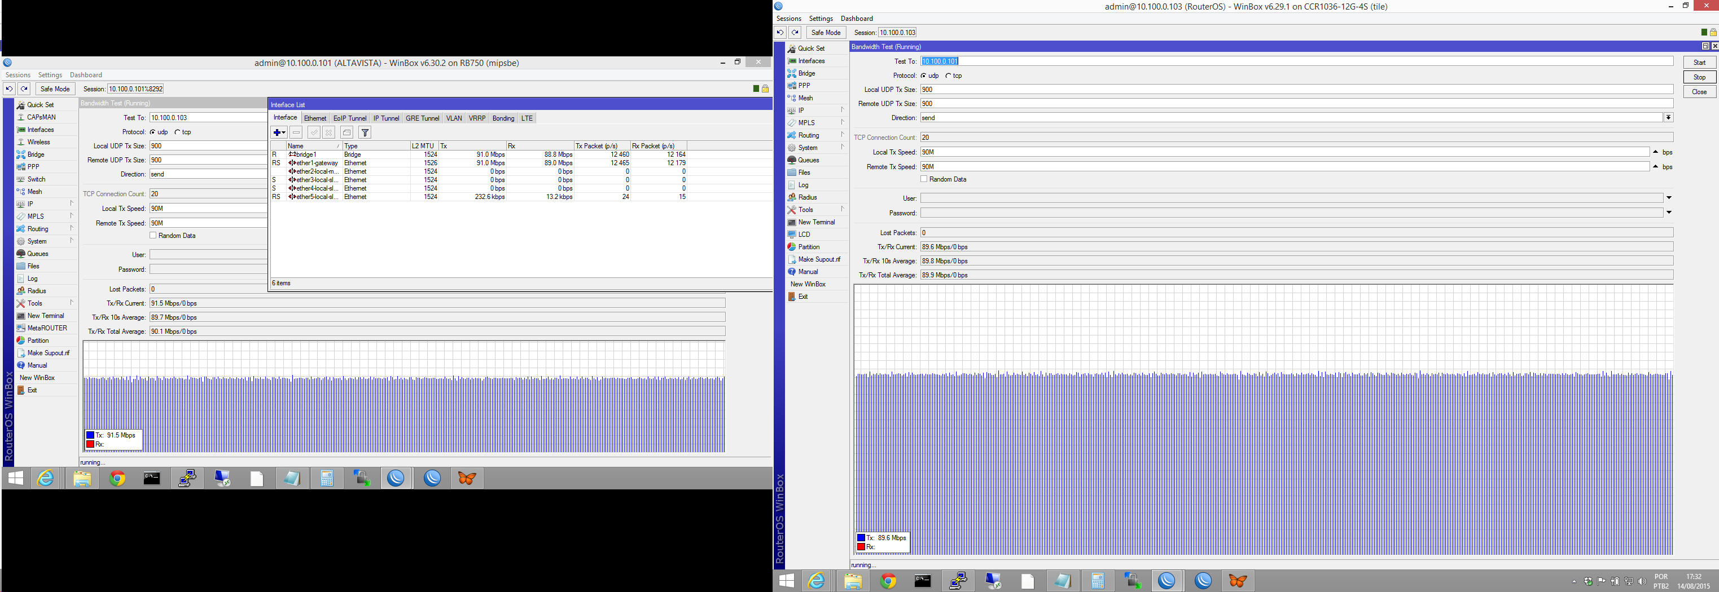Click the blue plus add-interface button

279,132
